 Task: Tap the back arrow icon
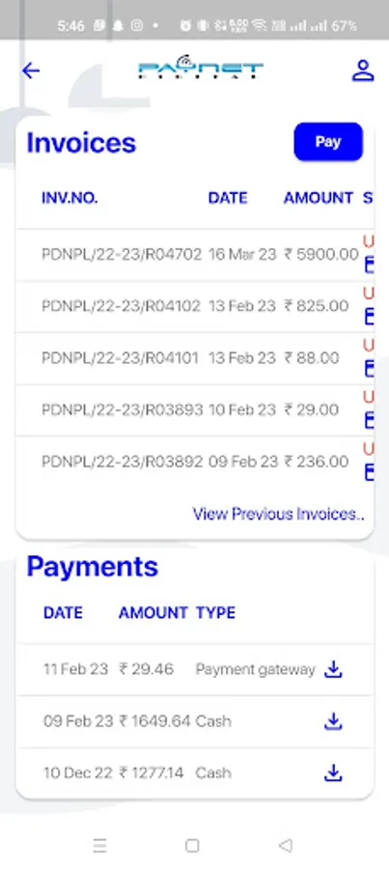click(31, 70)
